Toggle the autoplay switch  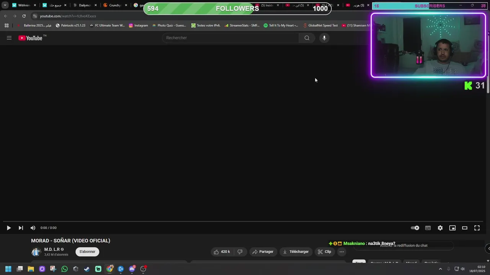coord(415,228)
